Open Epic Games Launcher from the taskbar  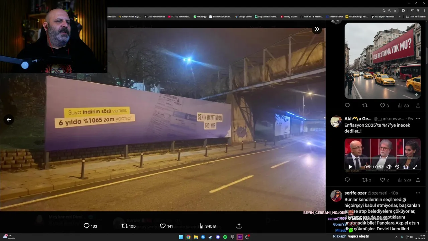pos(232,237)
